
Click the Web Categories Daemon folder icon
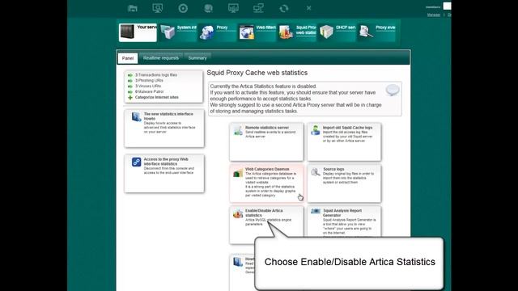click(238, 172)
